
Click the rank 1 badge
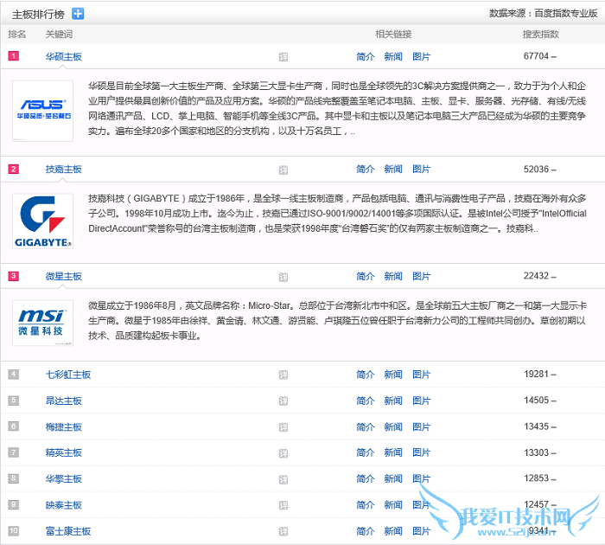pyautogui.click(x=14, y=56)
